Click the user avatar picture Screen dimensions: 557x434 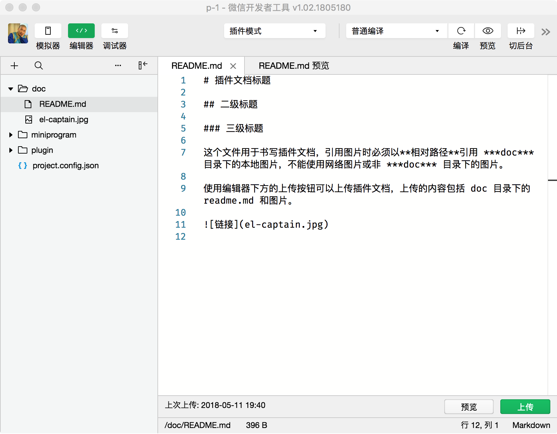[x=18, y=33]
